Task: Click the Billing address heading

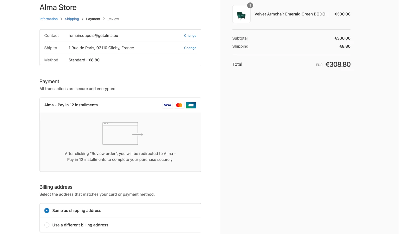Action: [x=56, y=187]
